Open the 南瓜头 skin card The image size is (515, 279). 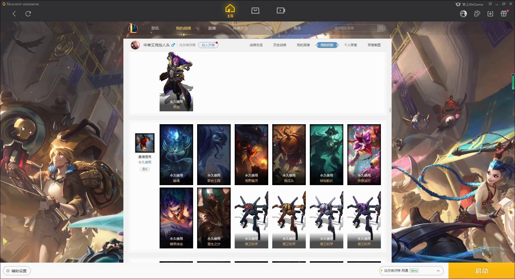[x=289, y=155]
